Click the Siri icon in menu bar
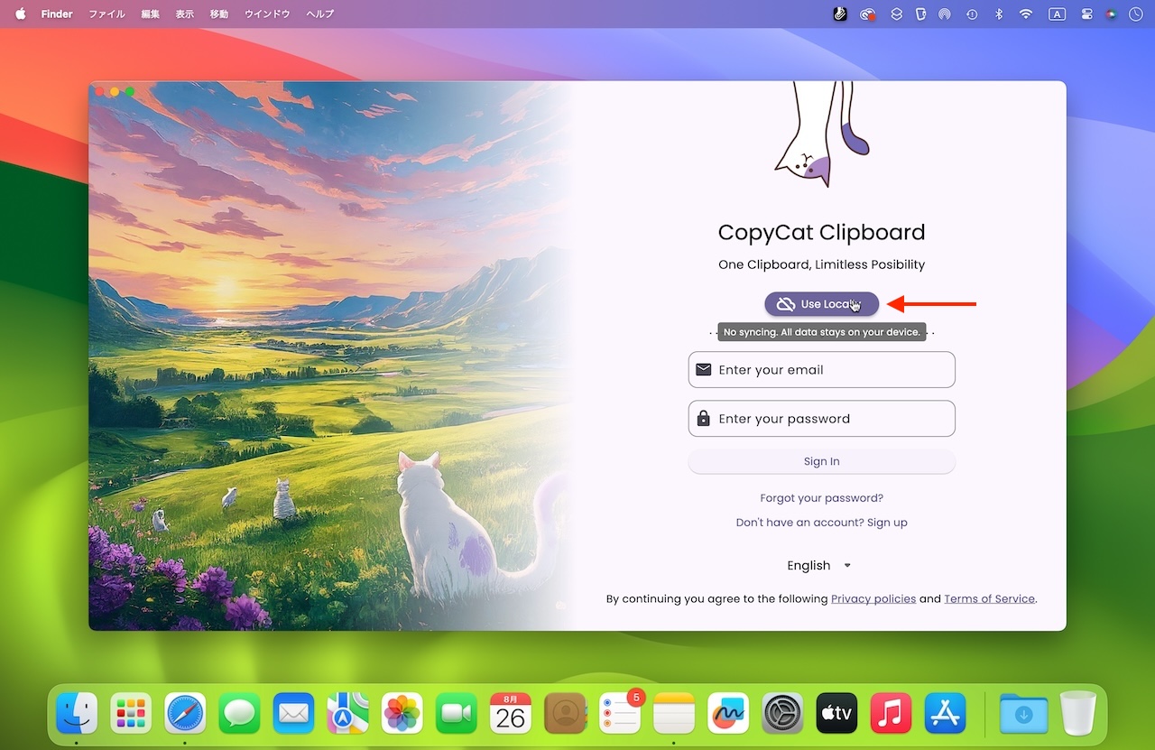 click(1112, 14)
